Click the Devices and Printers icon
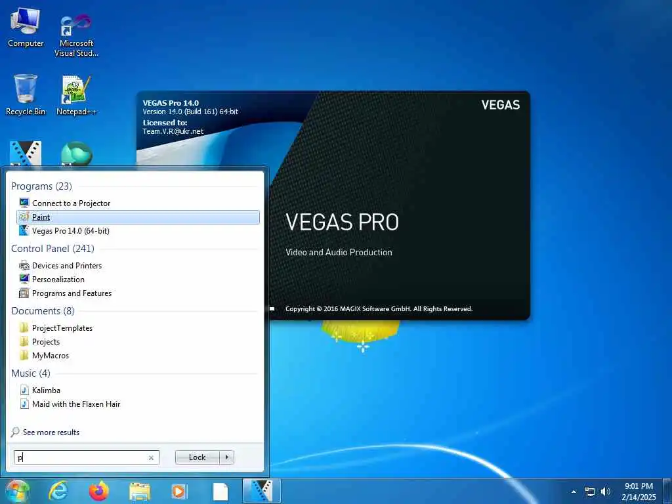The width and height of the screenshot is (672, 504). (24, 266)
